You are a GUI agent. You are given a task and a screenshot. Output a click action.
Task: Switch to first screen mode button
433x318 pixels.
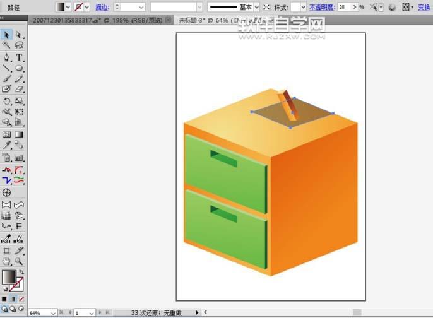[4, 309]
